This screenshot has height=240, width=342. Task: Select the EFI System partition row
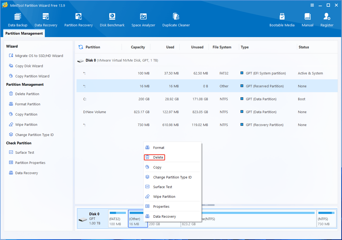coord(207,73)
